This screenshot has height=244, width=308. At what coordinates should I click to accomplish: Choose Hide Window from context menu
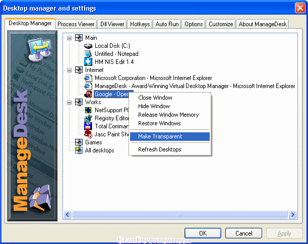pos(170,106)
